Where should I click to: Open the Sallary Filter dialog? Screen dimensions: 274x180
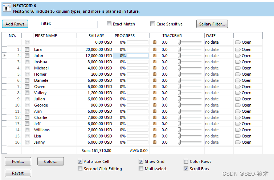point(212,24)
